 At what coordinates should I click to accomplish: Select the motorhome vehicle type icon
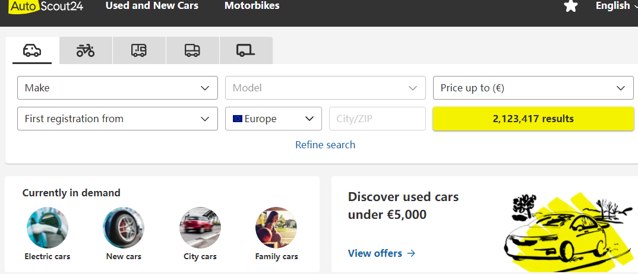(139, 50)
